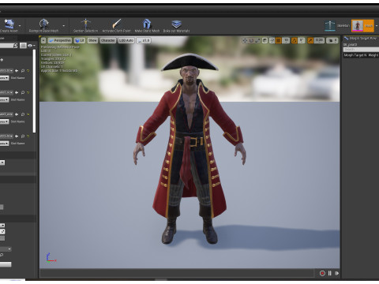Open the dropdown arrow right of Mesh mode
Viewport: 379px width, 284px height.
tap(377, 26)
